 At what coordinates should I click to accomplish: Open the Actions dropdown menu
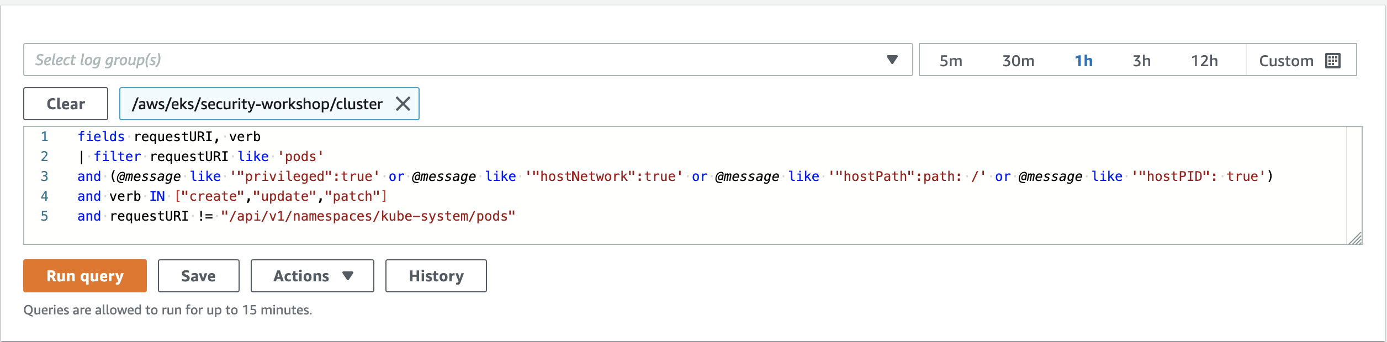click(313, 276)
